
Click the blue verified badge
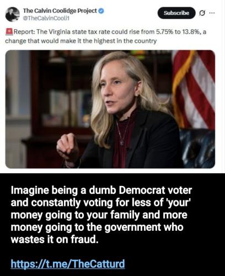[101, 11]
